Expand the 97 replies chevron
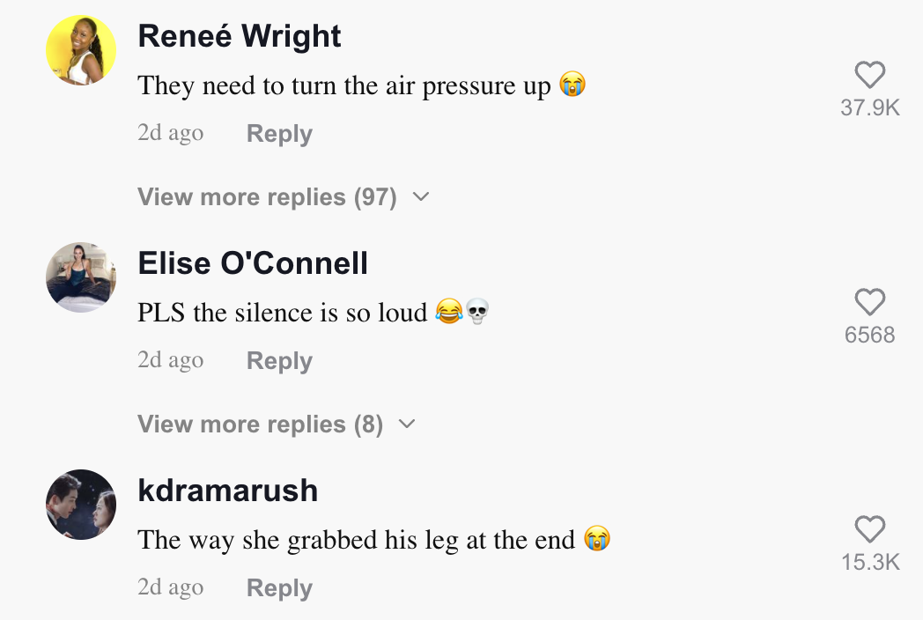 (421, 197)
